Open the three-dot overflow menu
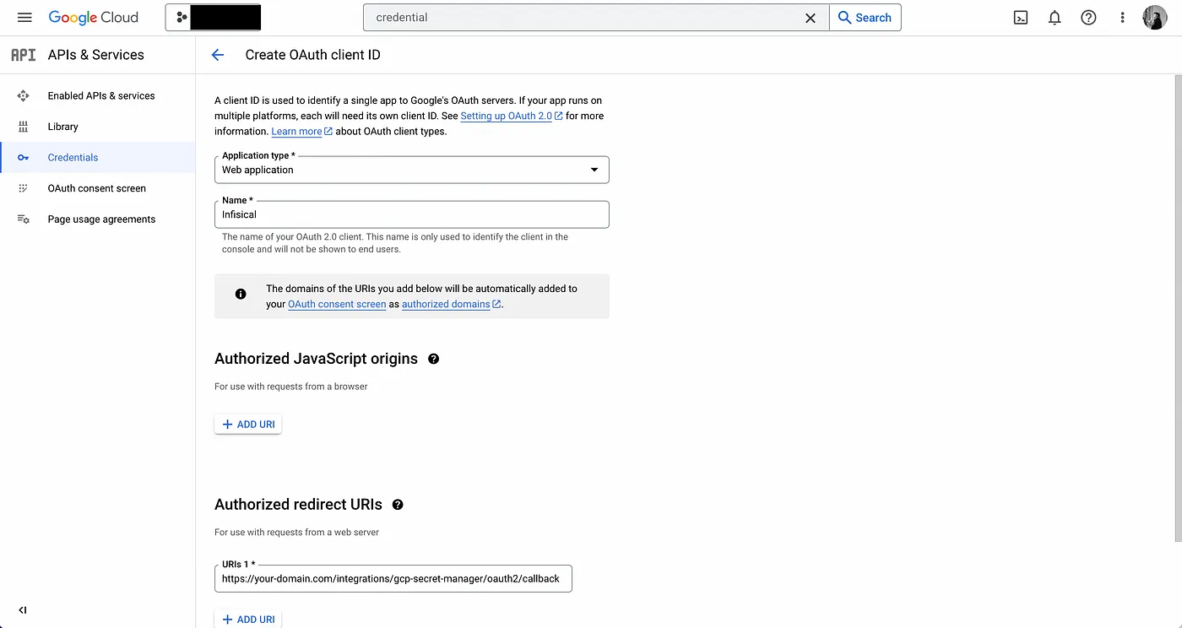Viewport: 1182px width, 628px height. pyautogui.click(x=1121, y=17)
